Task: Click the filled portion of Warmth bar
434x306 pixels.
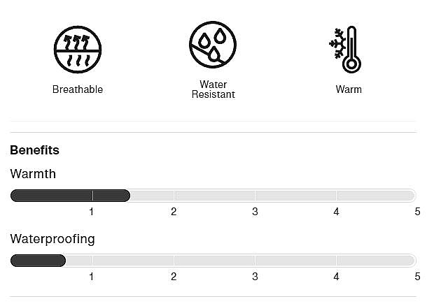Action: pos(70,196)
